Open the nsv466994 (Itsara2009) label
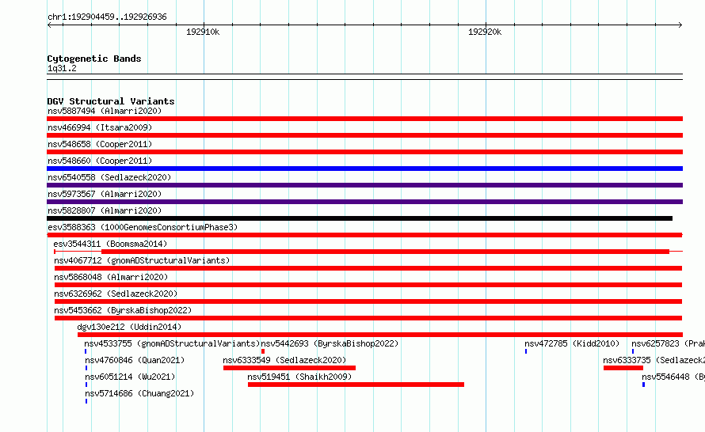 [100, 127]
